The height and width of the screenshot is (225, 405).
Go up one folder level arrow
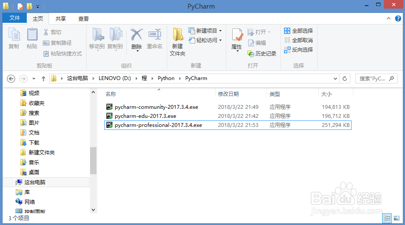(x=44, y=78)
